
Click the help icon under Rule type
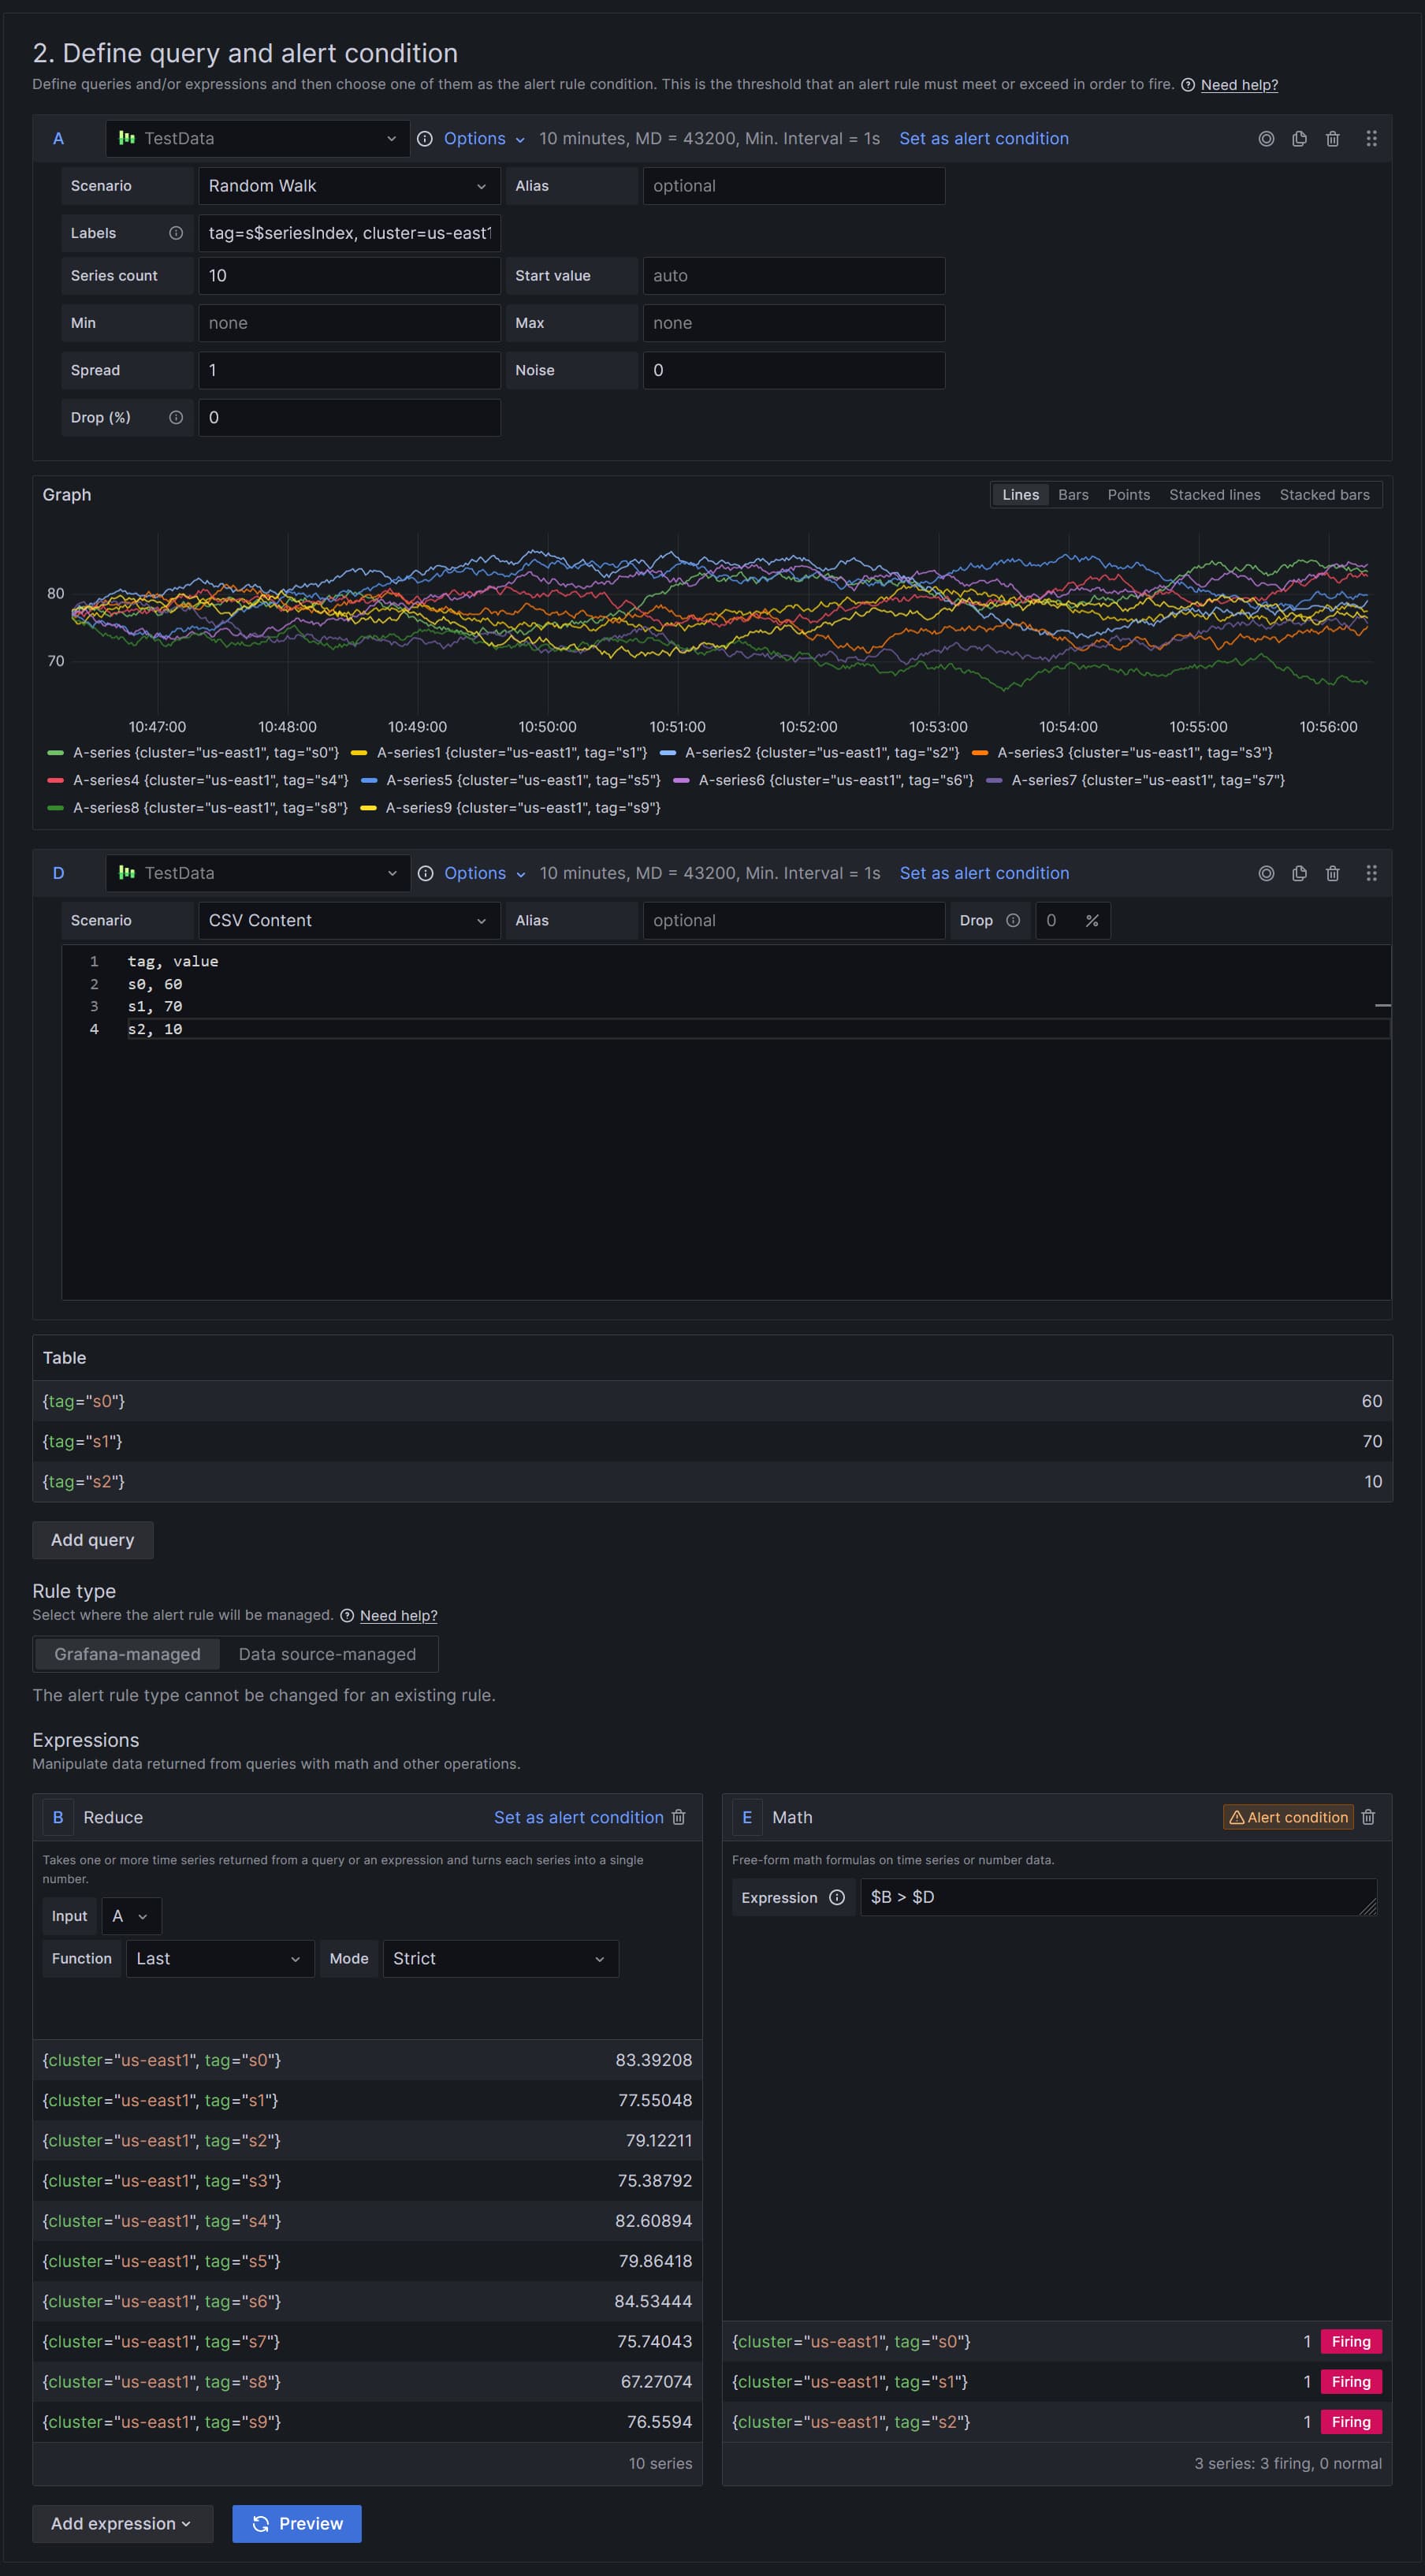coord(347,1616)
